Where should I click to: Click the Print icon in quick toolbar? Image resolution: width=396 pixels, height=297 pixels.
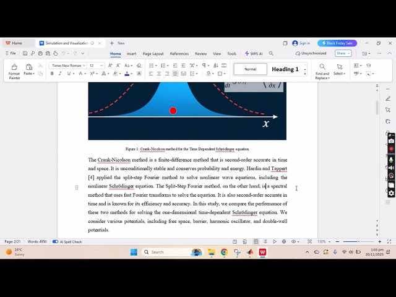pyautogui.click(x=40, y=53)
